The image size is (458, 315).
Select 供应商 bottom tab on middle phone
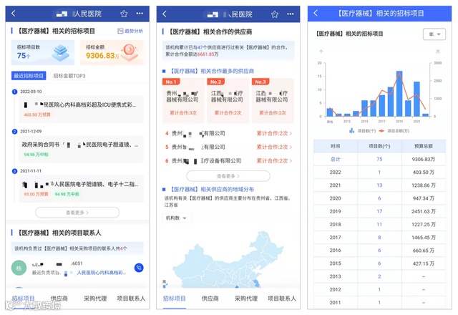[210, 299]
